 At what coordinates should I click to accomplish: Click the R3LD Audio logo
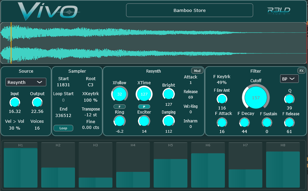point(279,11)
